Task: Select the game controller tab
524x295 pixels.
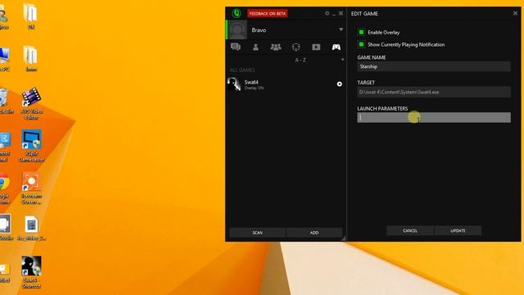Action: [337, 48]
